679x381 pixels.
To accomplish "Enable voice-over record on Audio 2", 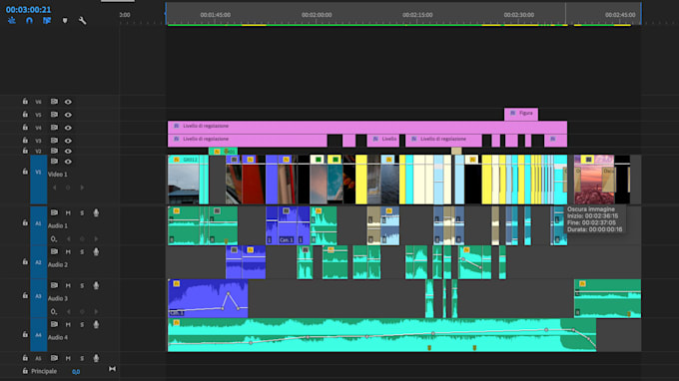I will [x=96, y=251].
